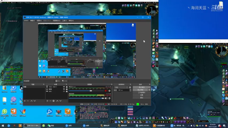
Task: Click the Stop Streaming button
Action: click(141, 87)
